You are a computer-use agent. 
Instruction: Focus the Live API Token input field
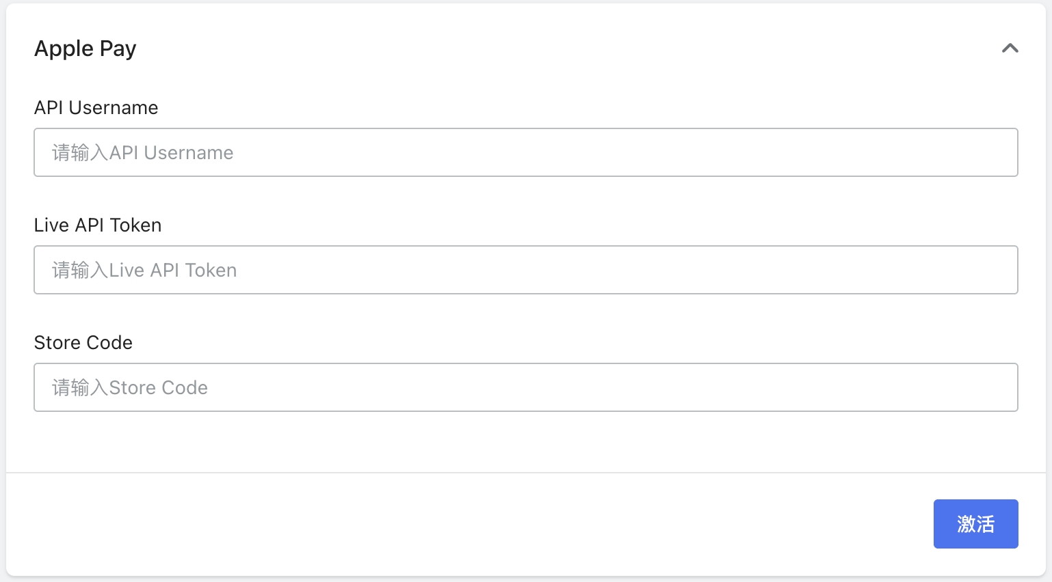(525, 270)
